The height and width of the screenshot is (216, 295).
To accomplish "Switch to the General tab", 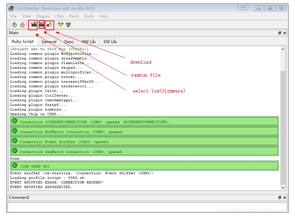I will (49, 42).
